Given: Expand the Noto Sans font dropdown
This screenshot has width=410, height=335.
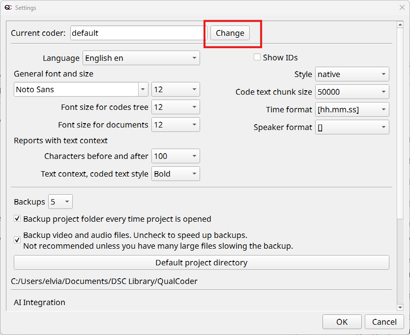Looking at the screenshot, I should point(143,89).
